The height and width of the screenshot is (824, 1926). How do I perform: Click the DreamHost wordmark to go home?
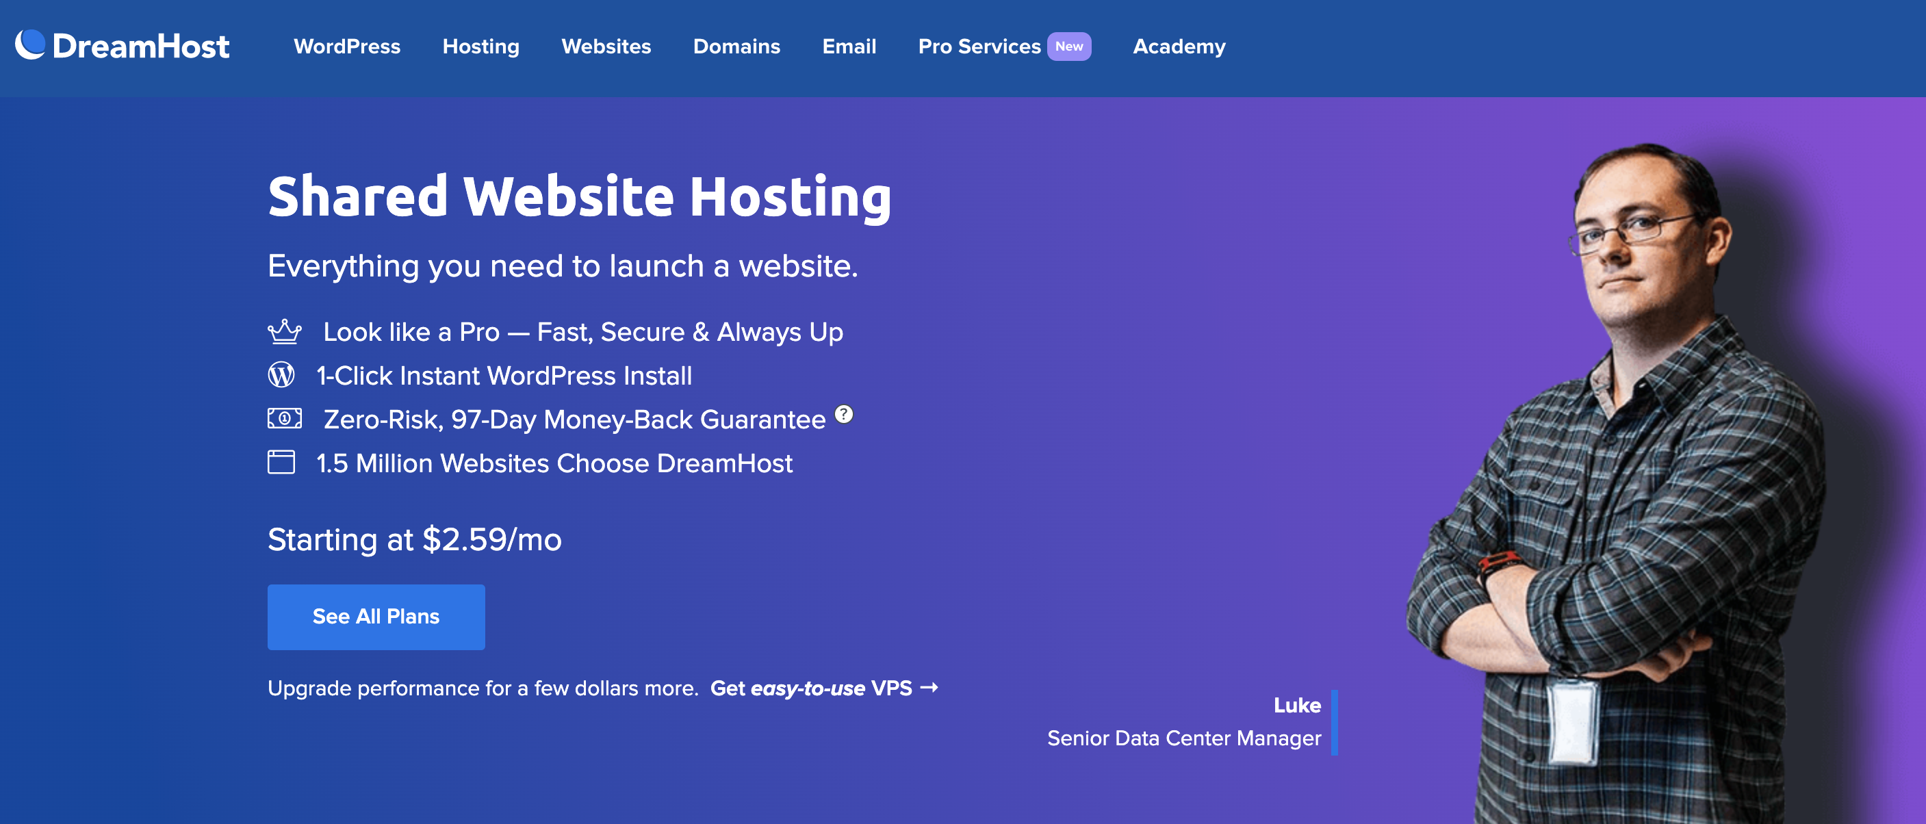pos(140,47)
